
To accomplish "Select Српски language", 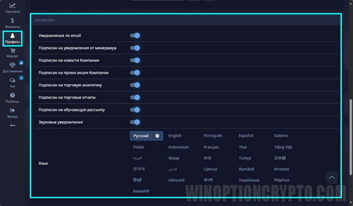I will [210, 169].
